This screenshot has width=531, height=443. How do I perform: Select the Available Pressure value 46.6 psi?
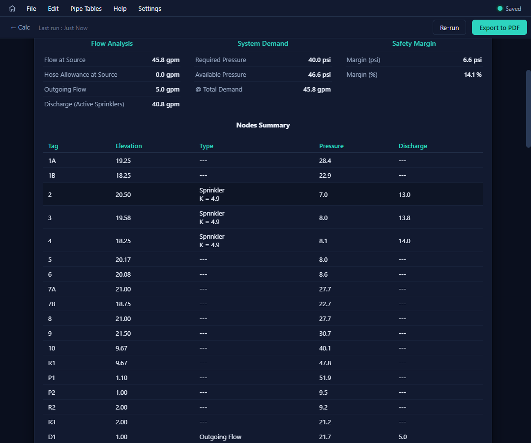point(320,74)
